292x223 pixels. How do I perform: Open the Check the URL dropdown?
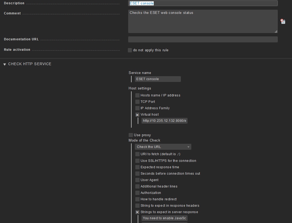pyautogui.click(x=163, y=147)
